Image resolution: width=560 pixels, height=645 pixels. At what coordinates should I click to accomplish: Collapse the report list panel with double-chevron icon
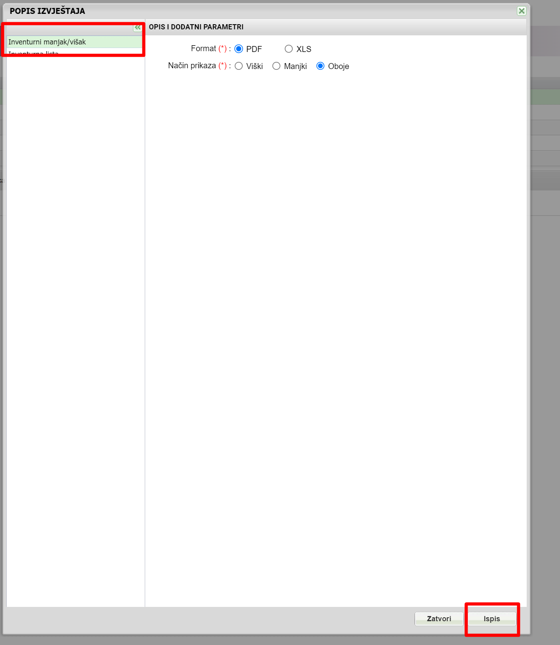coord(137,27)
